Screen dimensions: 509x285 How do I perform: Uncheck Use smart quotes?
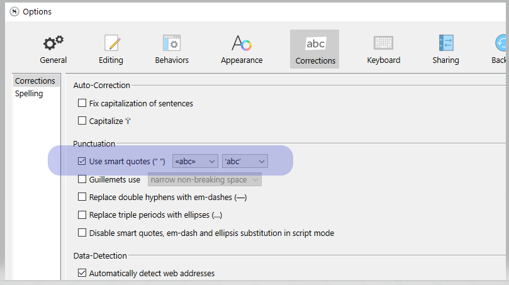coord(82,161)
